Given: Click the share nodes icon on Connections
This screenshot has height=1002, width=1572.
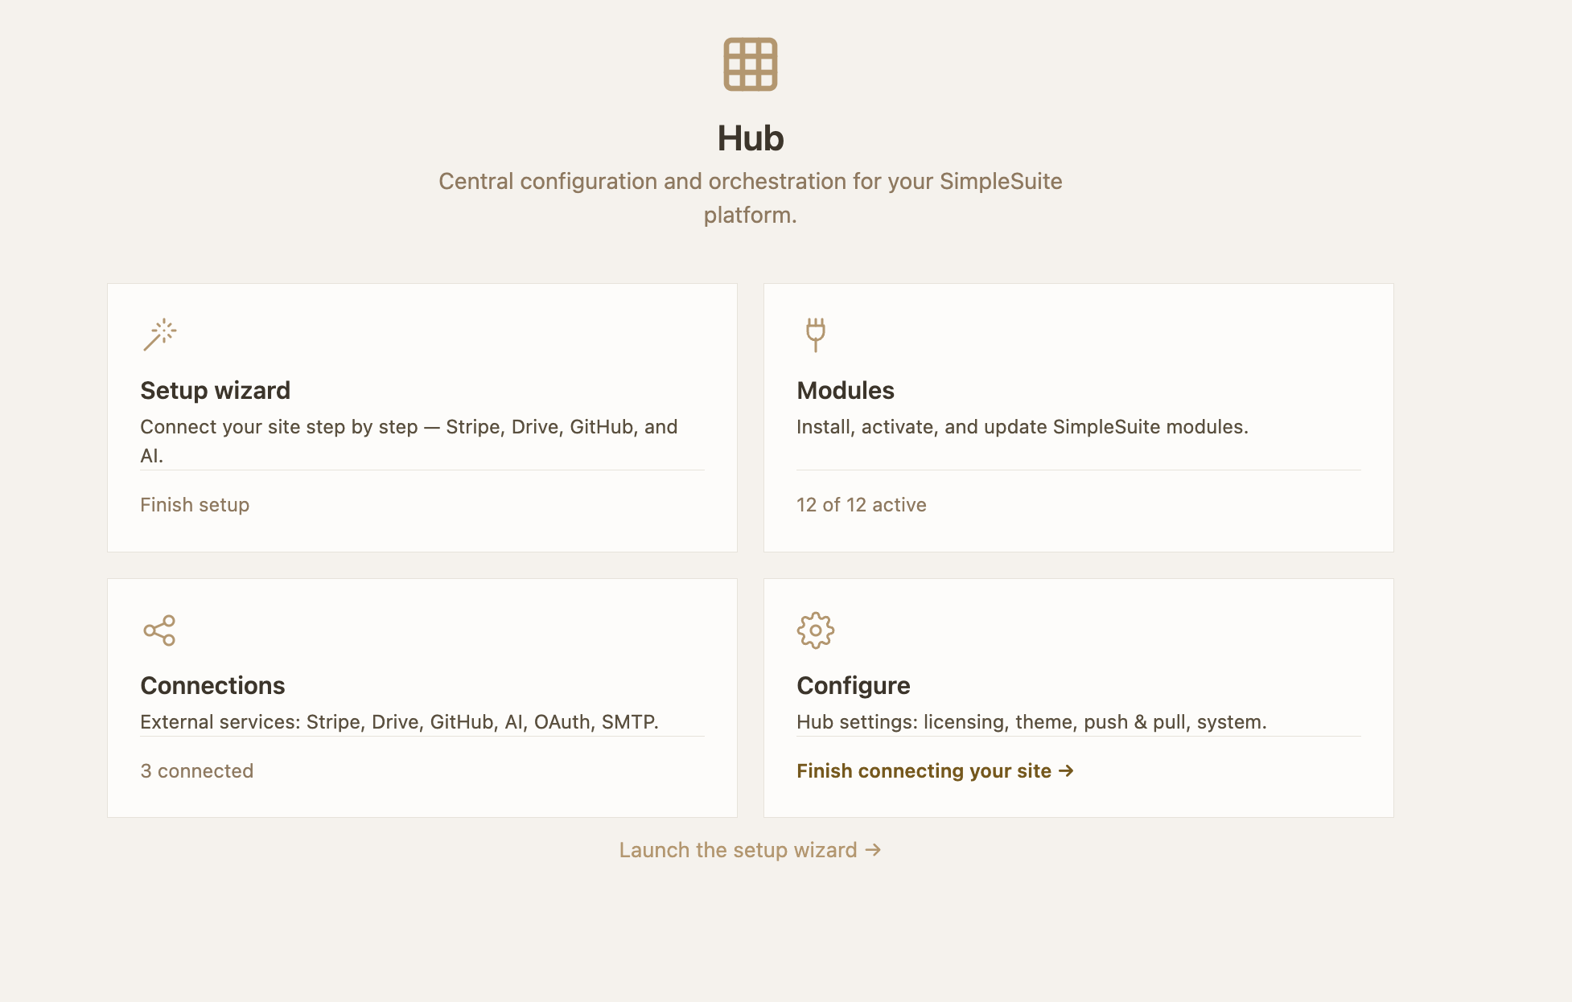Looking at the screenshot, I should (x=159, y=630).
